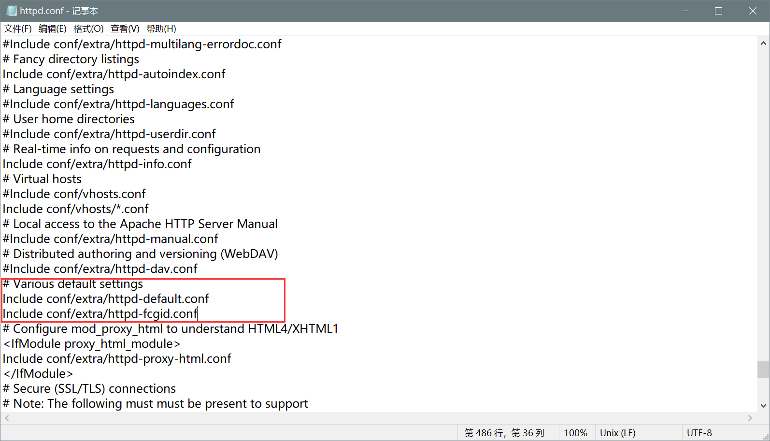Click the Notepad icon in title bar
Viewport: 770px width, 441px height.
(12, 11)
